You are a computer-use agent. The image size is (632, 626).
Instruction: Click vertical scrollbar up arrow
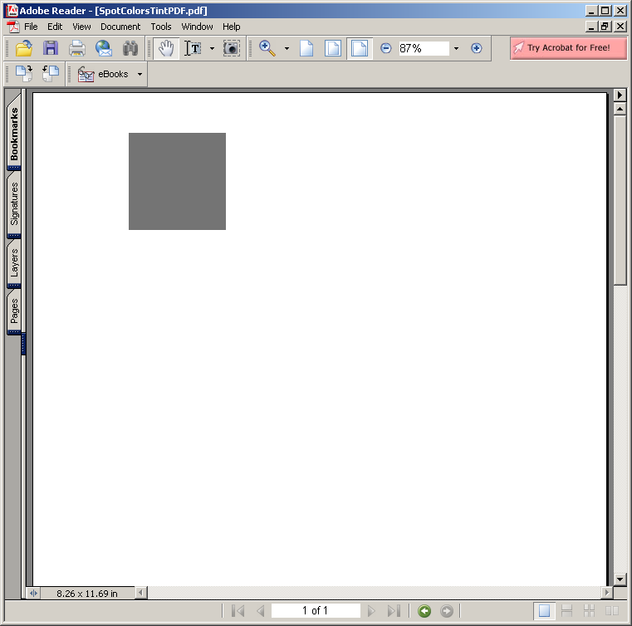pyautogui.click(x=620, y=109)
